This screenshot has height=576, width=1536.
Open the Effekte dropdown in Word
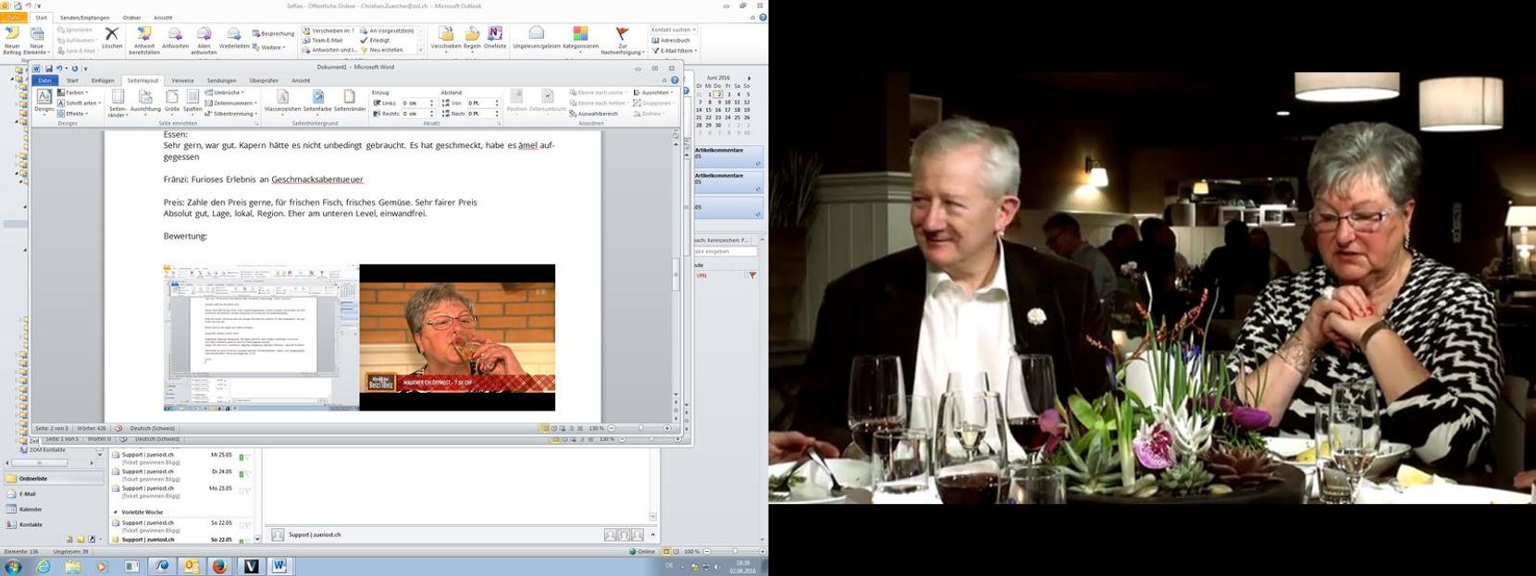pyautogui.click(x=73, y=114)
